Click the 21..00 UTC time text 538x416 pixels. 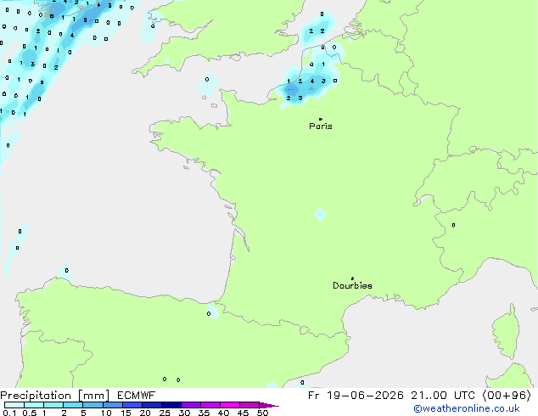[443, 396]
